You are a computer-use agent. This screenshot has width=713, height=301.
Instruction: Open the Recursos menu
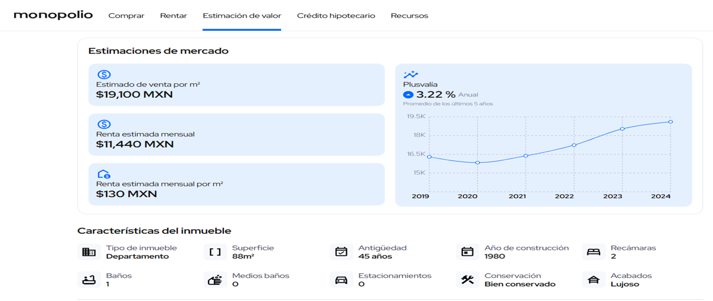409,15
